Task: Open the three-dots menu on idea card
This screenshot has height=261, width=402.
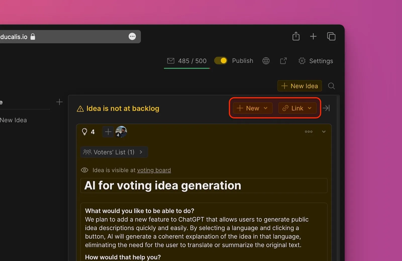Action: click(309, 132)
